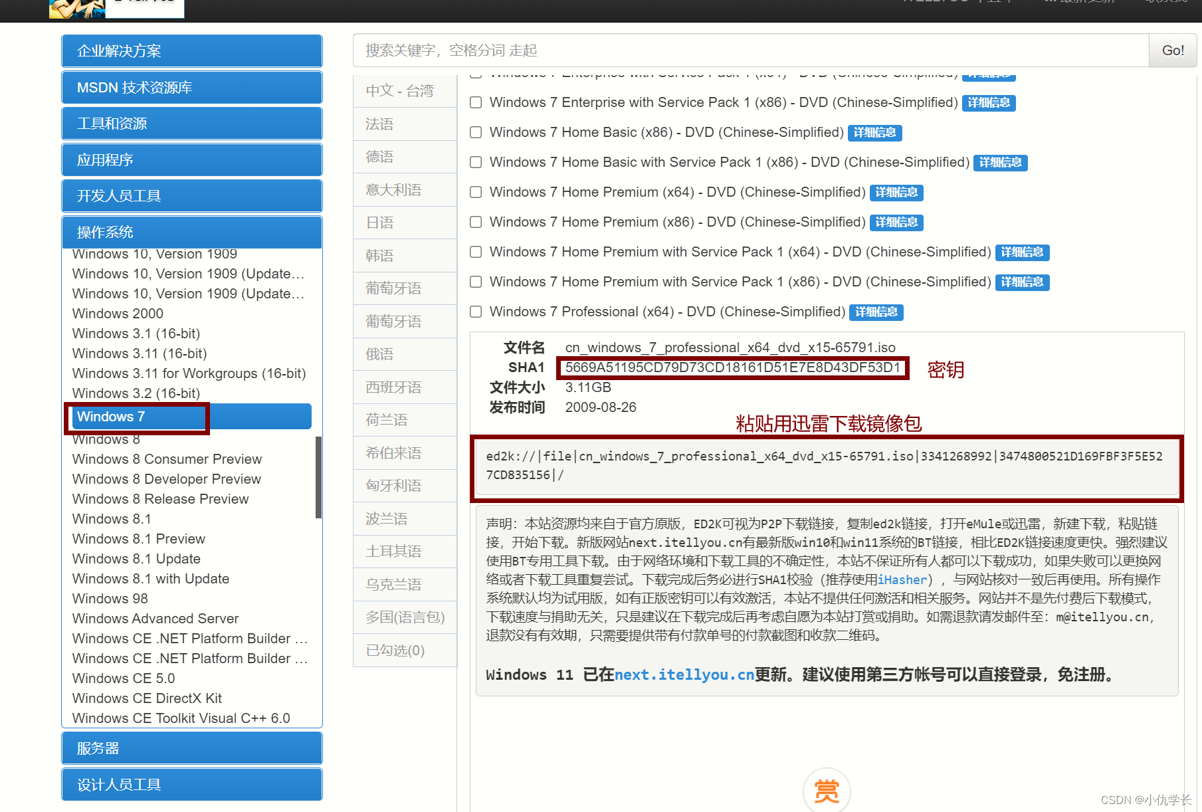The image size is (1202, 812).
Task: Follow the next.itellyou.cn link
Action: 684,675
